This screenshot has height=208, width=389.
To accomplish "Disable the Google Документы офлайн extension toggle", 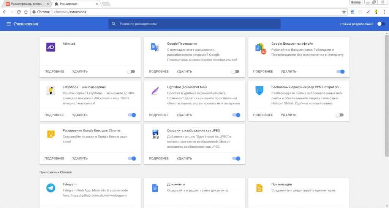I will (x=340, y=72).
